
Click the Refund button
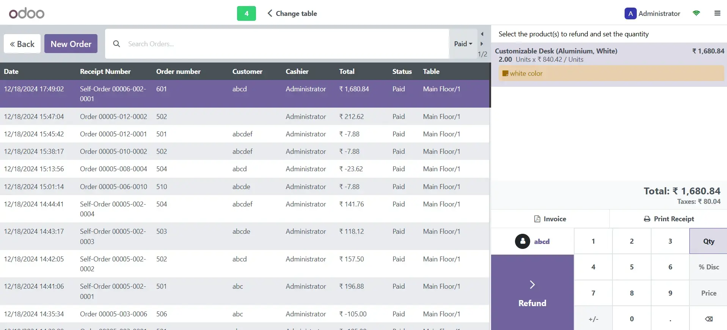532,292
